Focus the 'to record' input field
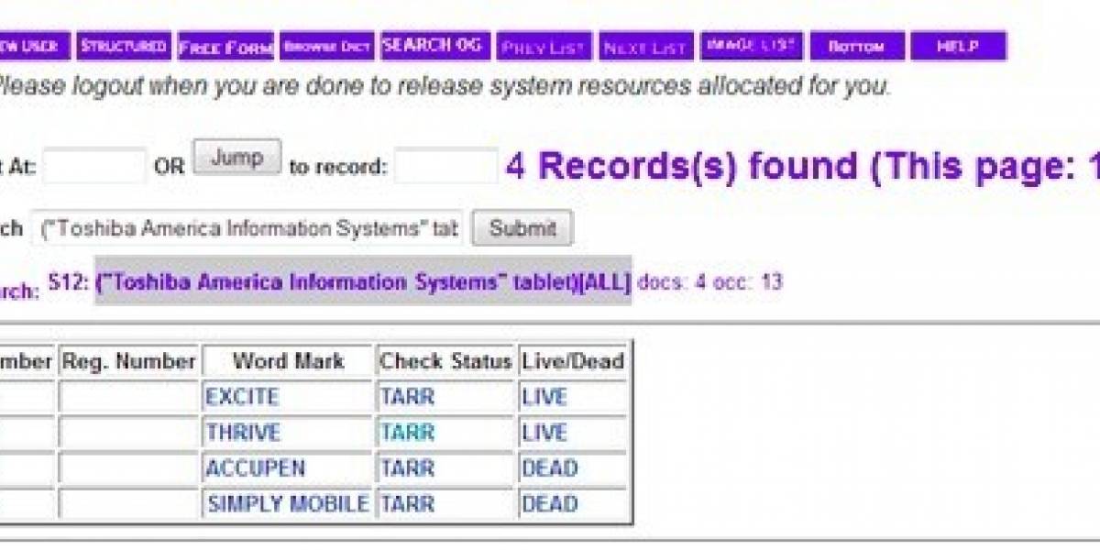This screenshot has width=1100, height=550. click(445, 166)
